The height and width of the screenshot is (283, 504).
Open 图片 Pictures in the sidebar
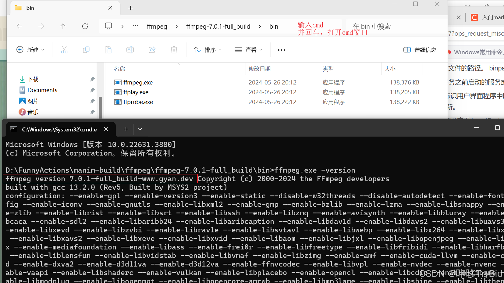point(33,101)
